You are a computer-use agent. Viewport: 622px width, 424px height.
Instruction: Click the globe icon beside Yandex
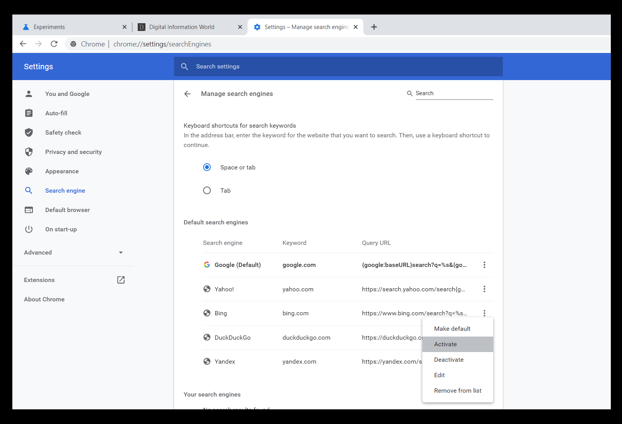point(207,361)
